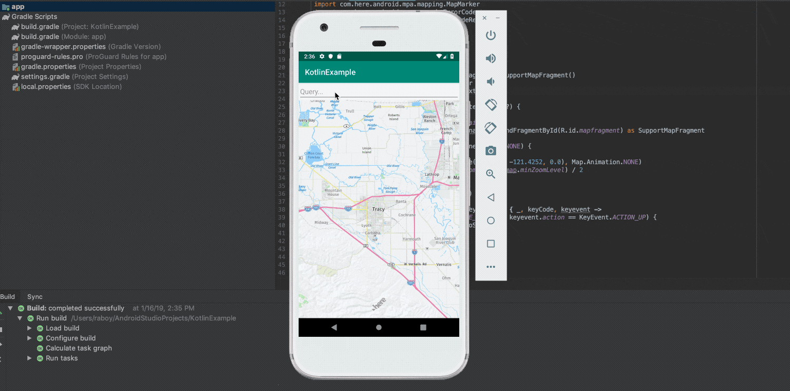
Task: Click the KotlinExample project path in Run build
Action: pos(153,318)
